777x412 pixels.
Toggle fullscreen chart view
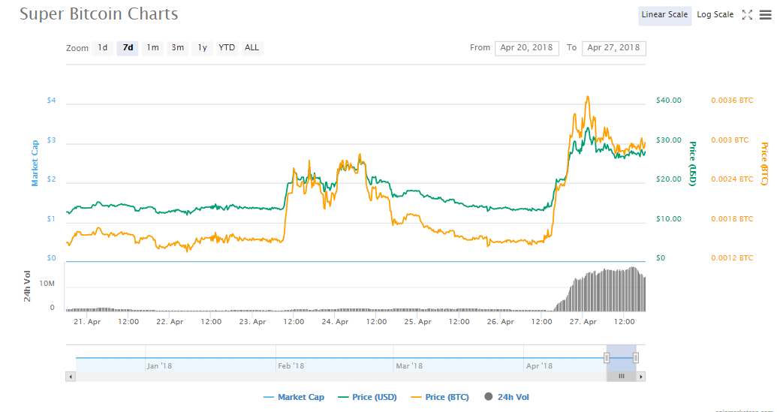(x=747, y=15)
